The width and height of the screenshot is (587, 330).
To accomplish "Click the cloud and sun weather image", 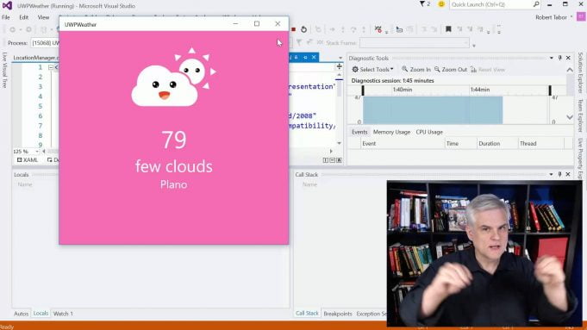I will [174, 77].
